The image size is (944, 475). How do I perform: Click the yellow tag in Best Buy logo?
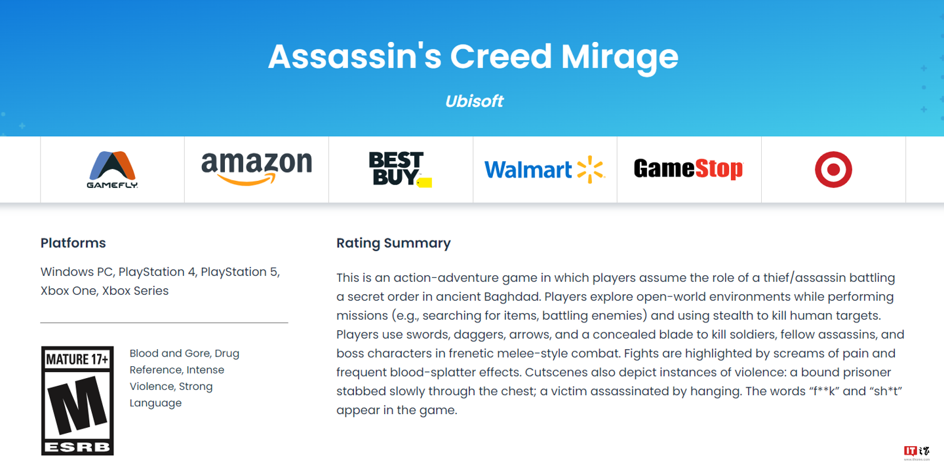425,182
